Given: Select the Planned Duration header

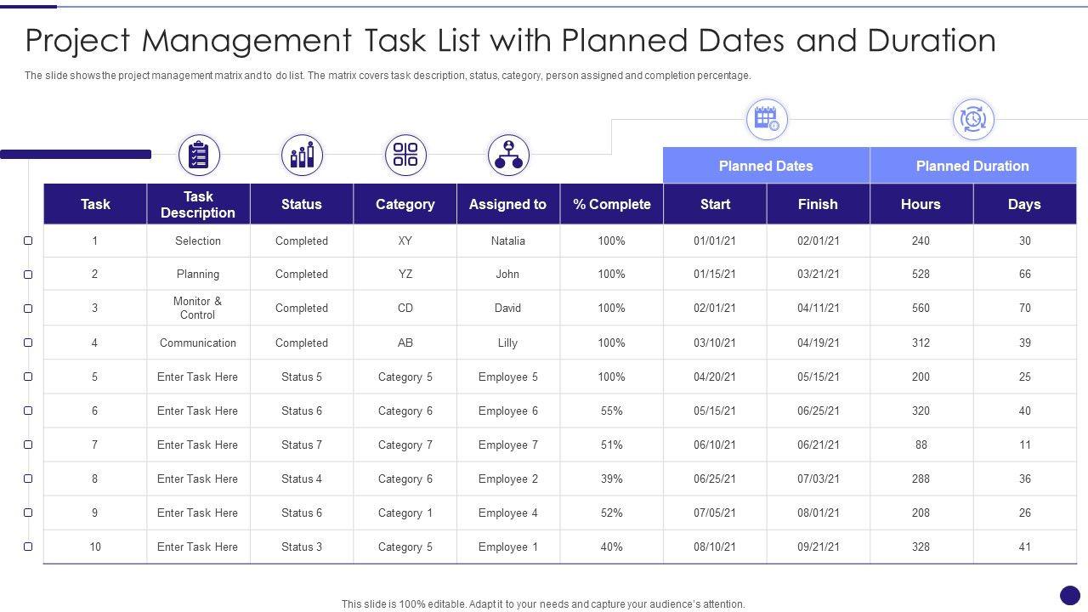Looking at the screenshot, I should pyautogui.click(x=972, y=166).
